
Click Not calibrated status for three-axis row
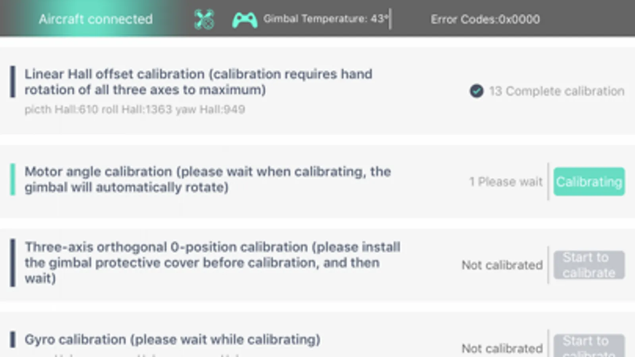tap(502, 265)
